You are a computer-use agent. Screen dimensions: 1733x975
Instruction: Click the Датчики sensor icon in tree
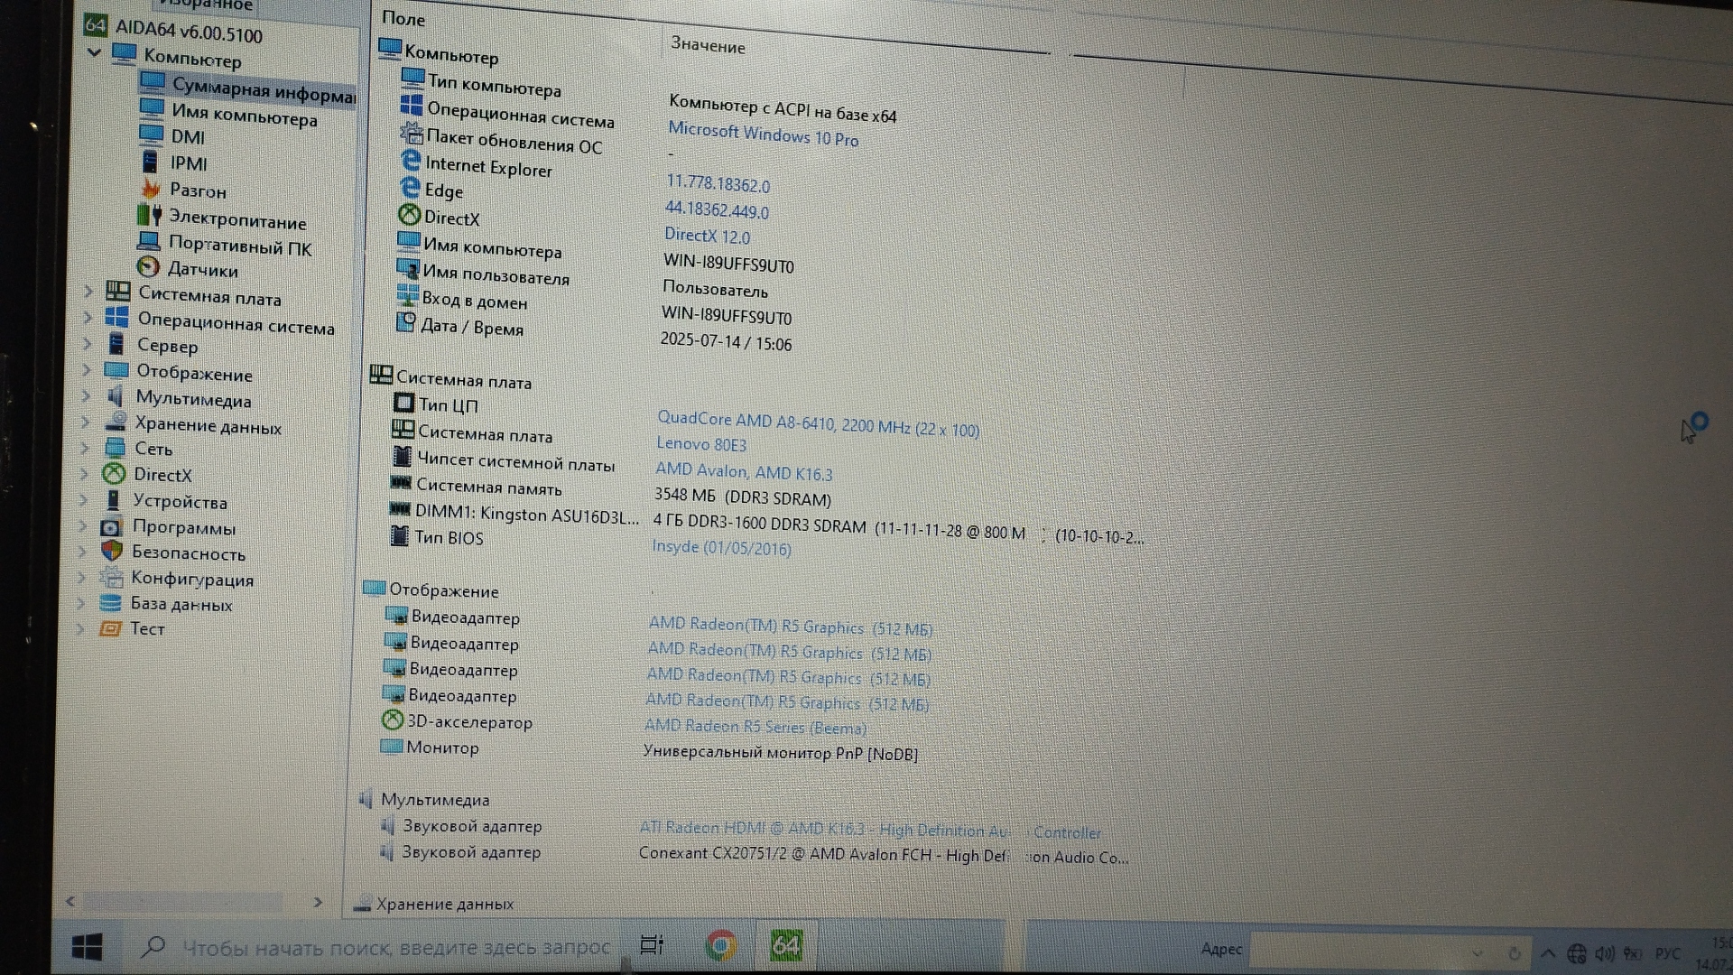tap(148, 267)
